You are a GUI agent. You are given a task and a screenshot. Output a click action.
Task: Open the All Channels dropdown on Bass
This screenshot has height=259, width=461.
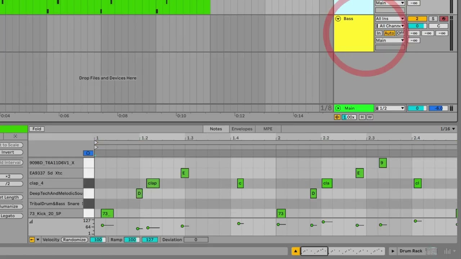[x=390, y=26]
